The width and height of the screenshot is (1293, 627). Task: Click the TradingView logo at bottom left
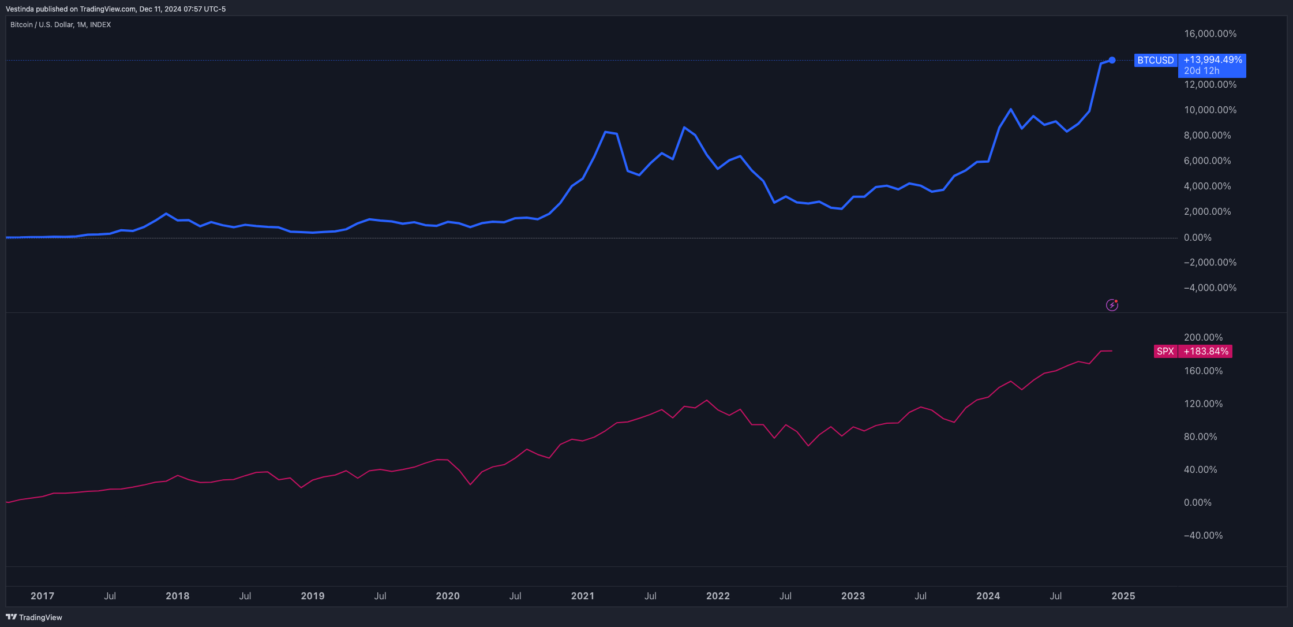pos(33,617)
